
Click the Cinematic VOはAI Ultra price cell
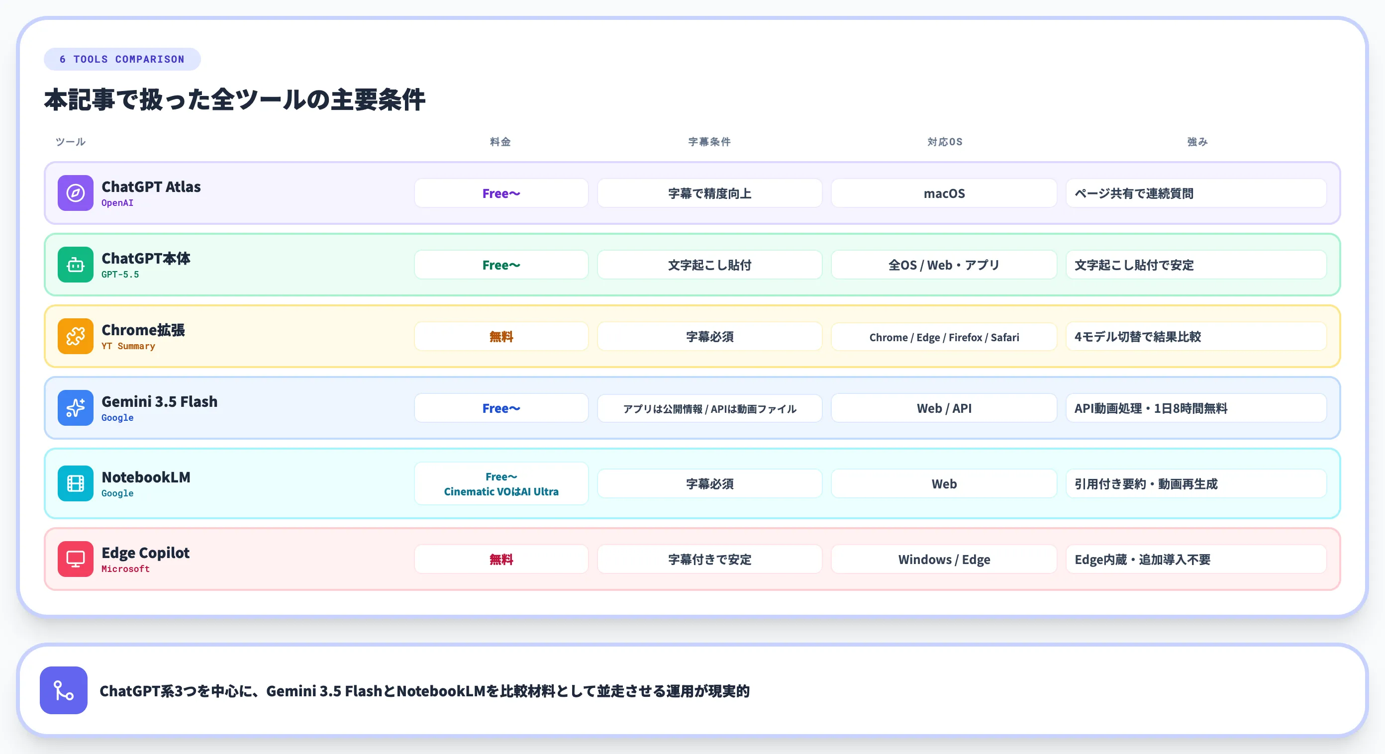(501, 483)
